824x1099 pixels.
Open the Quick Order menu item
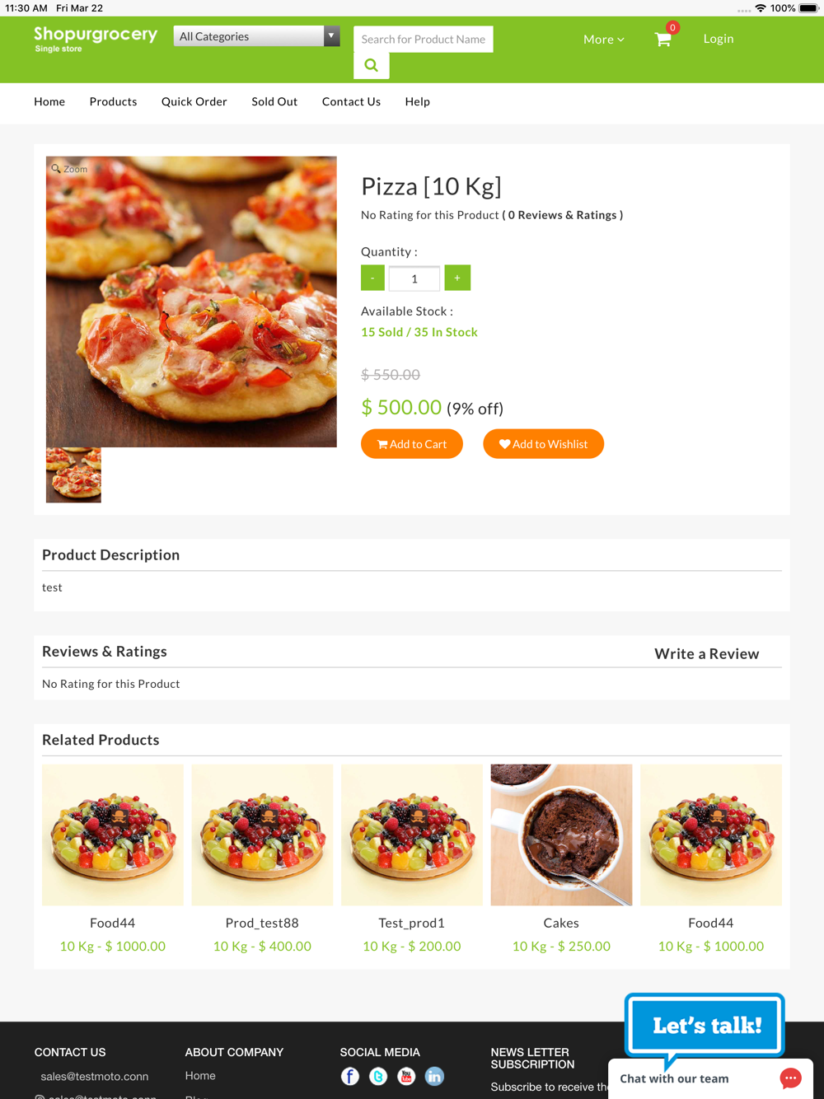(194, 101)
